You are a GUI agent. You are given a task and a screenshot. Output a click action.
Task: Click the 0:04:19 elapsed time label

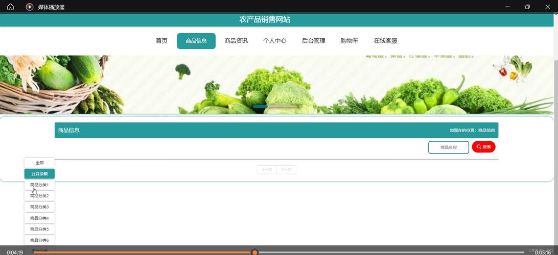coord(15,252)
